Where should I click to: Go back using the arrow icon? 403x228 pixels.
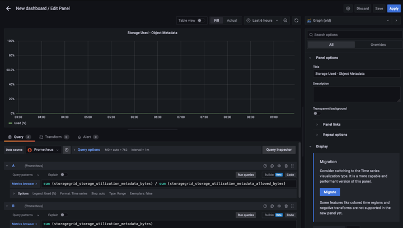[x=8, y=8]
